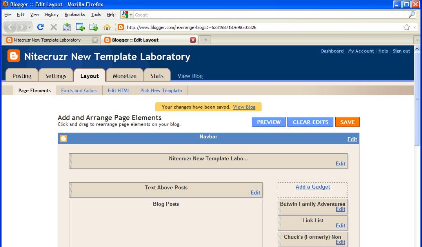Screen dimensions: 422x247
Task: Open the View menu
Action: pyautogui.click(x=35, y=15)
